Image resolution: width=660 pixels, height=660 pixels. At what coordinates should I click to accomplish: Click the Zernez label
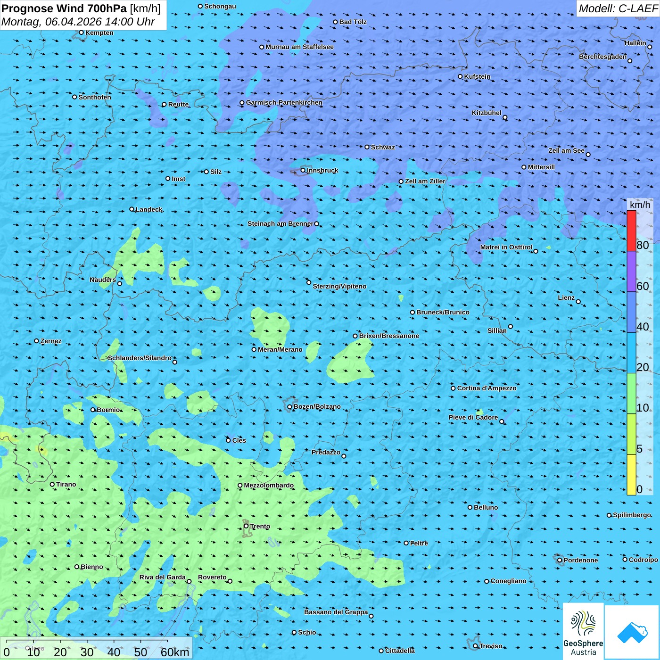(x=51, y=341)
